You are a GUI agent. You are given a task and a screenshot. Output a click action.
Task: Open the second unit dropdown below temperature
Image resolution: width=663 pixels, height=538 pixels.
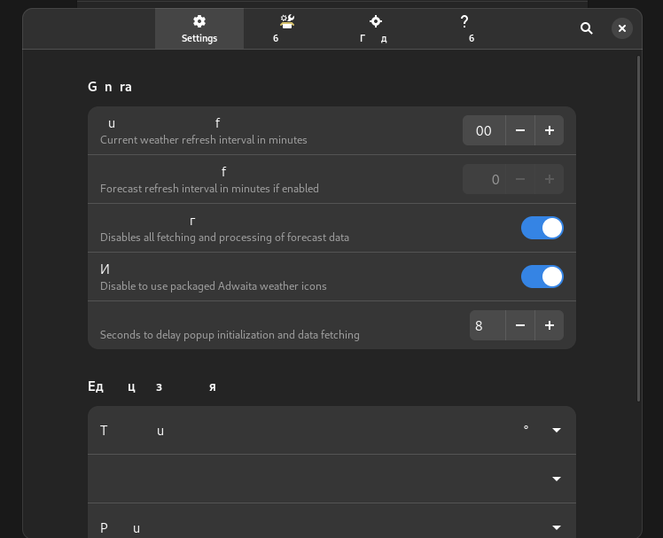tap(557, 479)
